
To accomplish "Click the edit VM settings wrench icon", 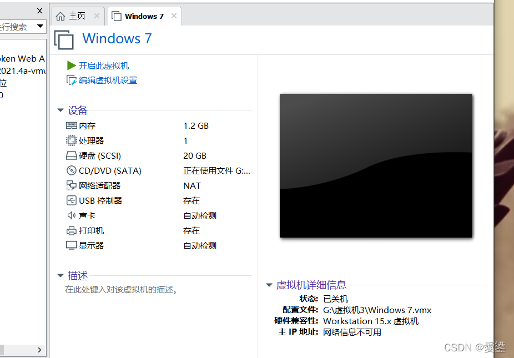I will pyautogui.click(x=71, y=80).
